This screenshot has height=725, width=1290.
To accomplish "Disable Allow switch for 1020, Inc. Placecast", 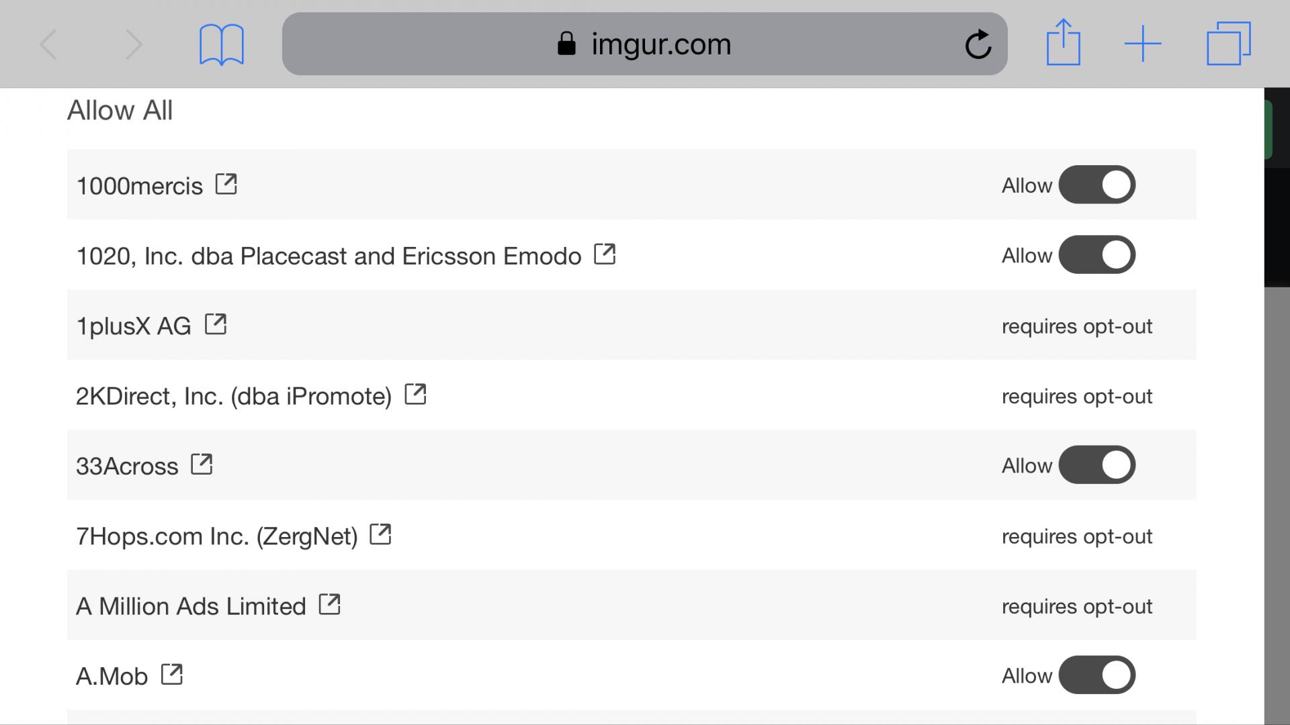I will pos(1096,254).
